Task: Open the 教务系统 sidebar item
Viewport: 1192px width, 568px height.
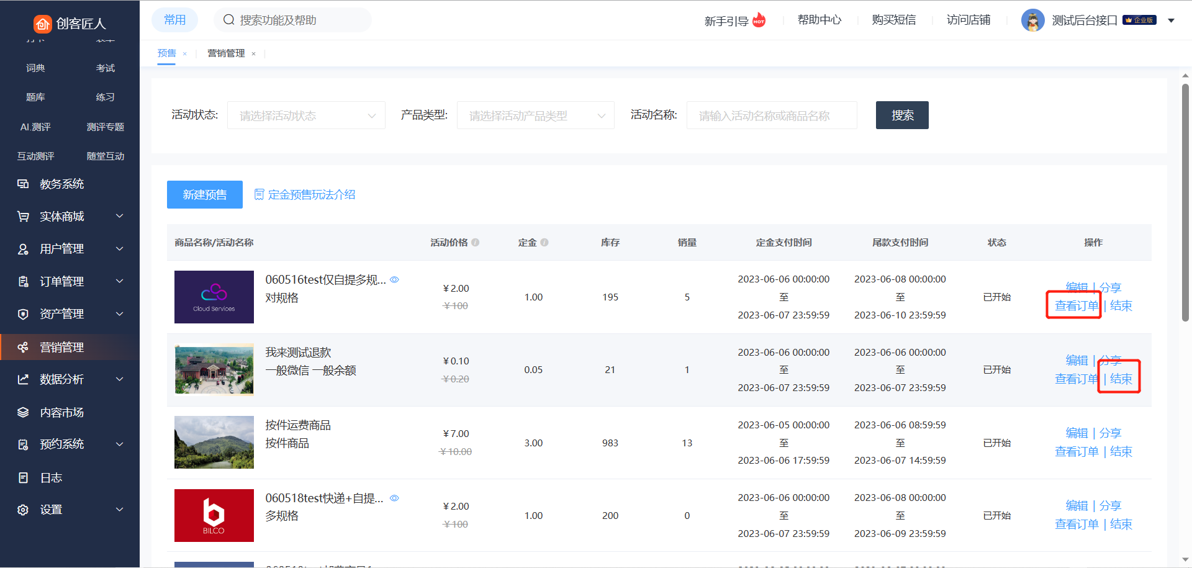Action: (x=61, y=184)
